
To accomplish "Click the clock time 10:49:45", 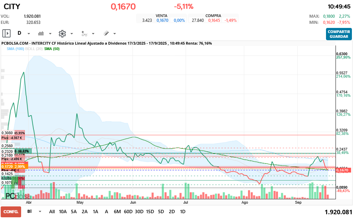I will pos(339,6).
